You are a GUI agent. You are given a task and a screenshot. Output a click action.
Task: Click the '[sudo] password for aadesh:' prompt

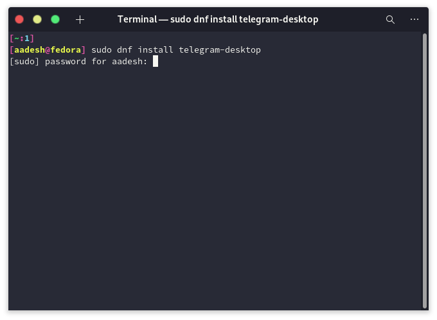click(78, 61)
